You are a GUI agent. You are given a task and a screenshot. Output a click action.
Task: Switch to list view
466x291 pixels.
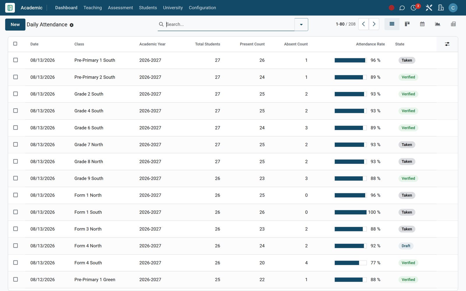coord(392,24)
